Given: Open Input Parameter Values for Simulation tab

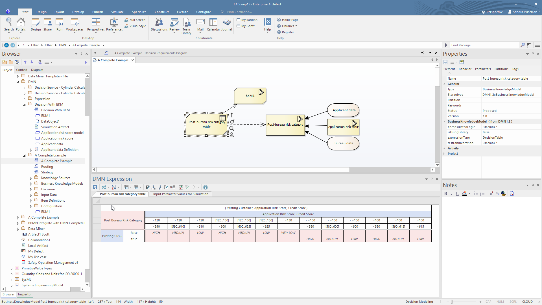Looking at the screenshot, I should tap(181, 194).
